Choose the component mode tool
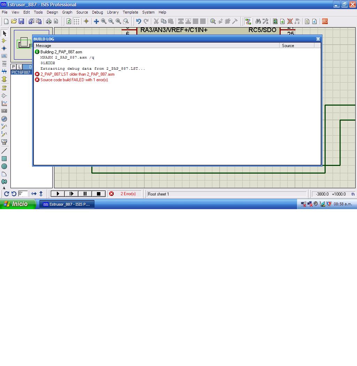Viewport: 357px width, 366px height. coord(4,41)
